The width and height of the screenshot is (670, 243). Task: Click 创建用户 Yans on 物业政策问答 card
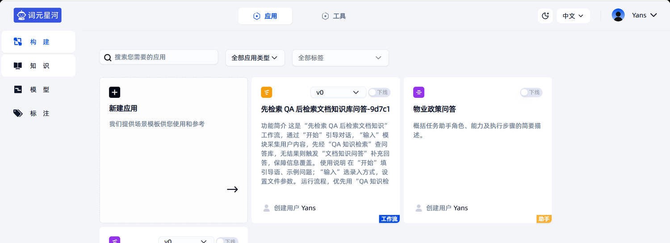point(447,208)
